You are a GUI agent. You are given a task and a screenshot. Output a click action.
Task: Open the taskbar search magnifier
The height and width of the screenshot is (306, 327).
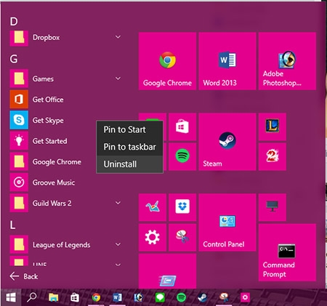click(x=32, y=297)
